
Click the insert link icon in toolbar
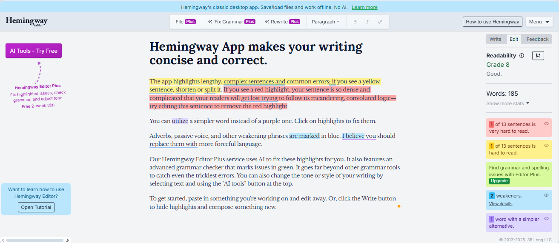(x=380, y=22)
